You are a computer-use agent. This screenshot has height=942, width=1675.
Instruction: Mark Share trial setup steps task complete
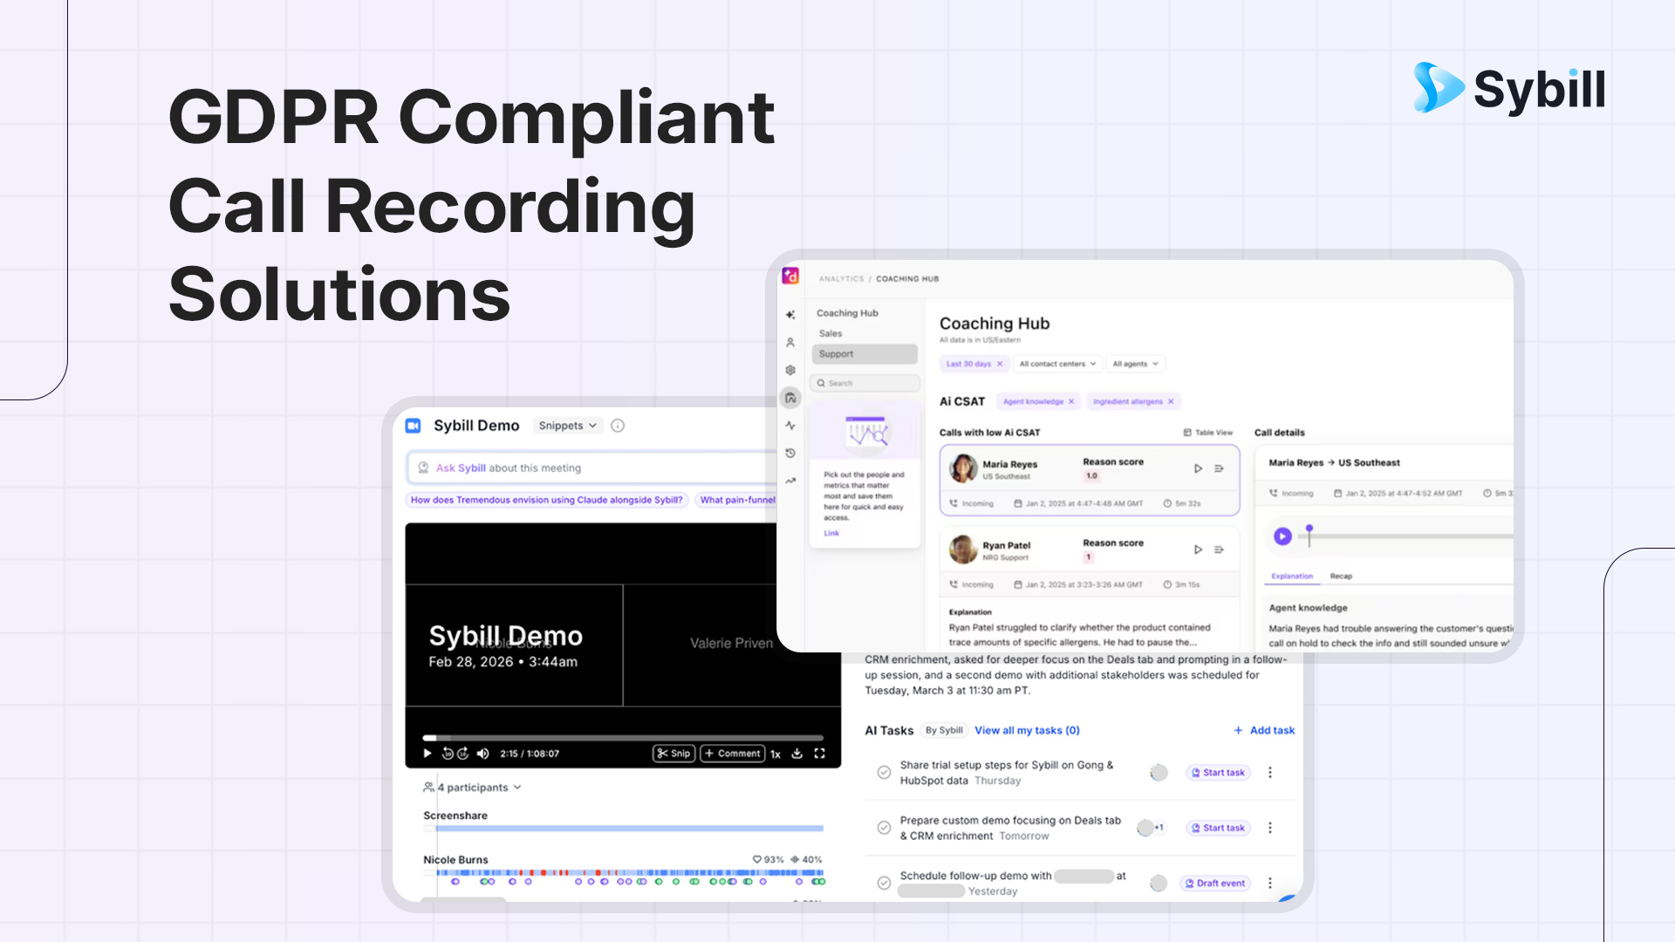pyautogui.click(x=884, y=773)
